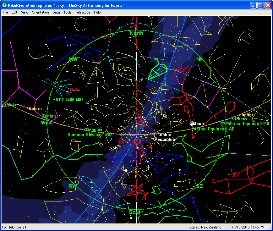Open the Tools menu

(68, 12)
